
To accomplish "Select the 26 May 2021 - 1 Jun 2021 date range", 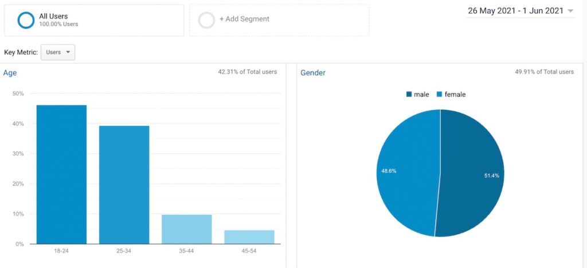I will pyautogui.click(x=515, y=11).
